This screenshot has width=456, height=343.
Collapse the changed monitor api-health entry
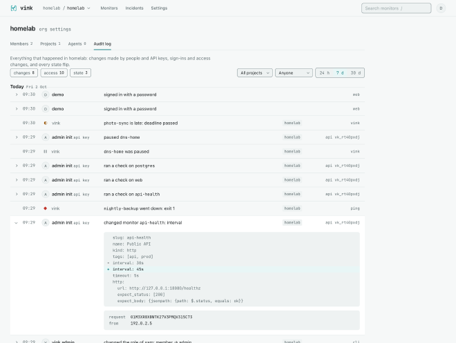[x=16, y=223]
